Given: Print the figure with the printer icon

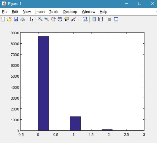Looking at the screenshot, I should tap(23, 19).
